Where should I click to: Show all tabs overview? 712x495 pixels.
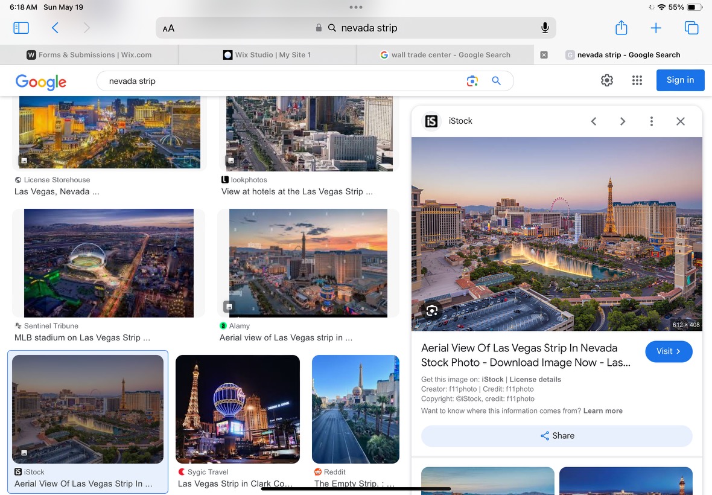(691, 28)
